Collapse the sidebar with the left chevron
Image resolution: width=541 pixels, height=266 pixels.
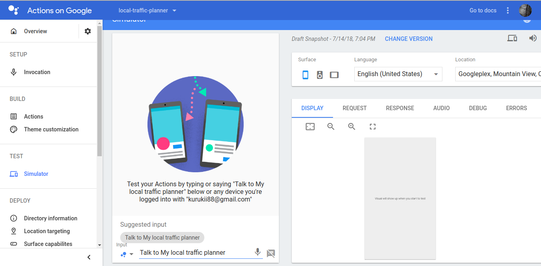tap(89, 257)
